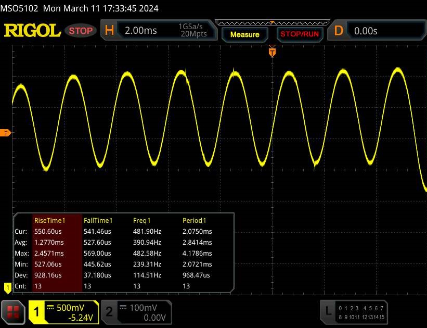Enable channel 2 with the 100mV label
This screenshot has width=427, height=328.
tap(134, 312)
